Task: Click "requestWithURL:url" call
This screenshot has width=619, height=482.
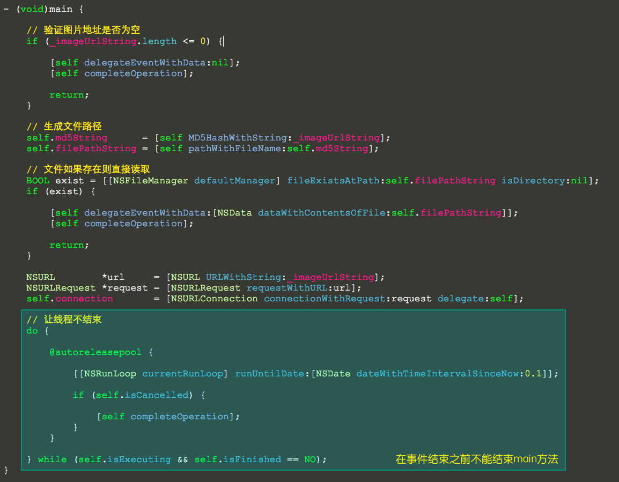Action: point(299,288)
